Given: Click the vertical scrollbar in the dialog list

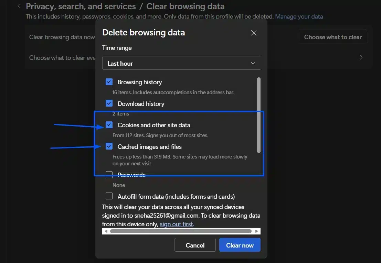Looking at the screenshot, I should [258, 115].
